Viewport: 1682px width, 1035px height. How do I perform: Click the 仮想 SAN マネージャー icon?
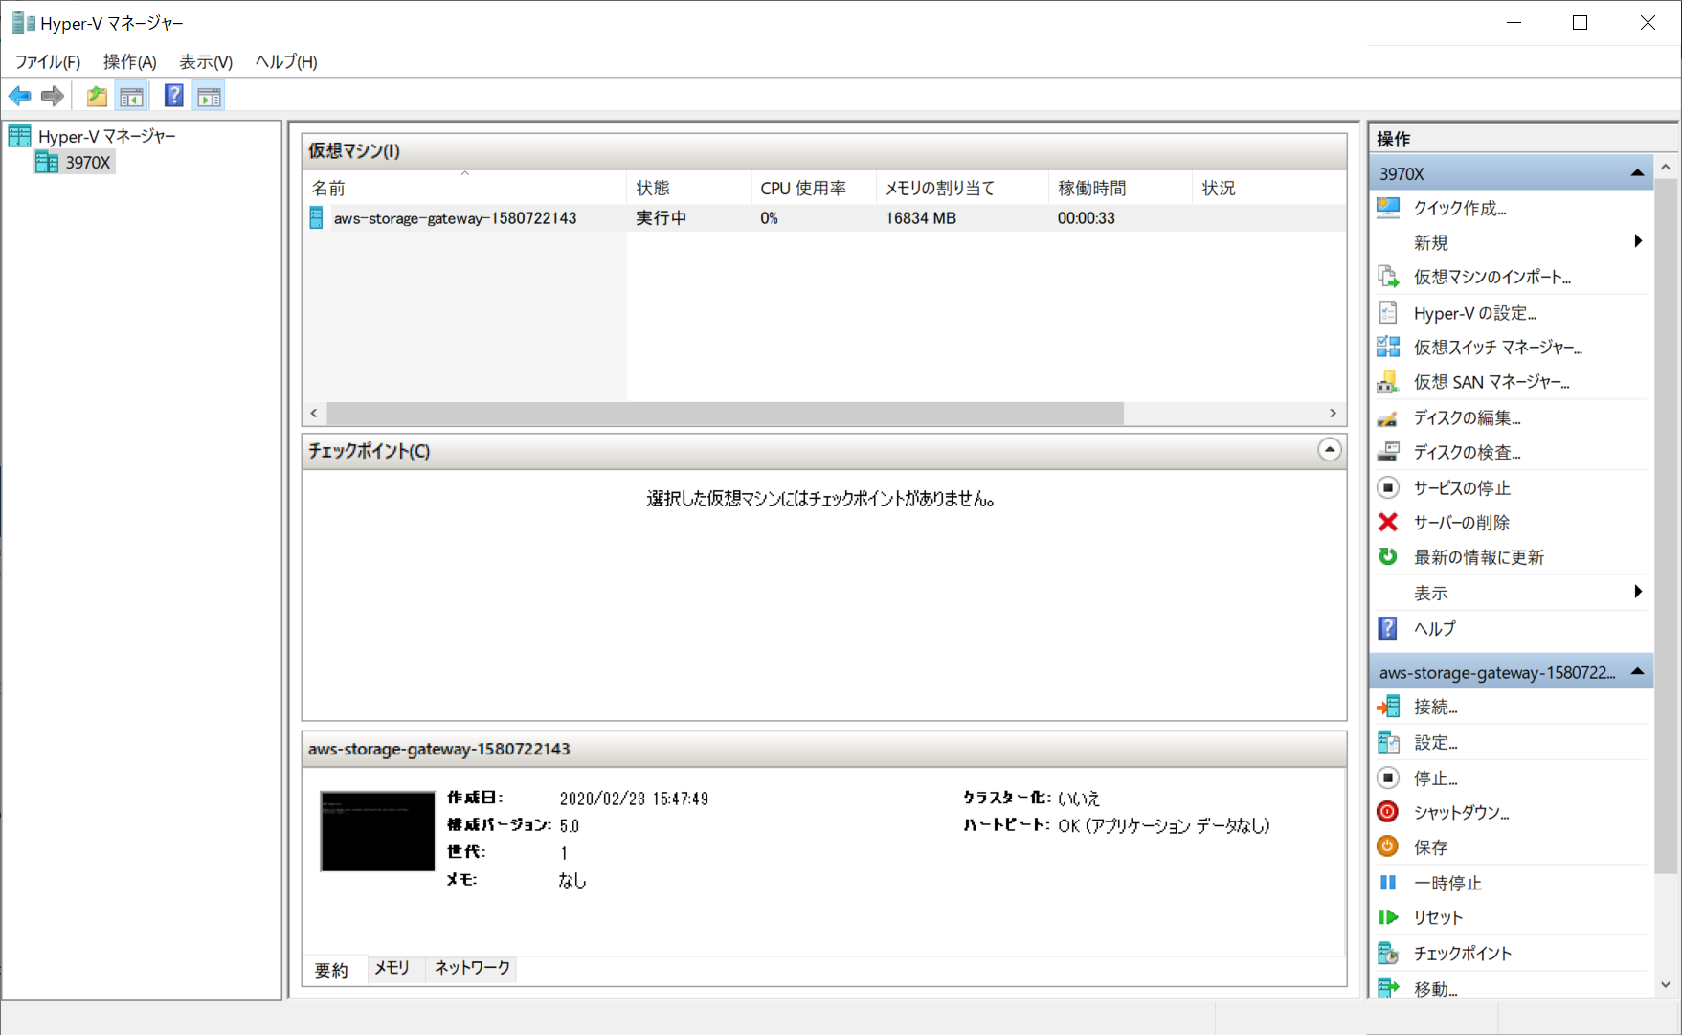pyautogui.click(x=1388, y=382)
